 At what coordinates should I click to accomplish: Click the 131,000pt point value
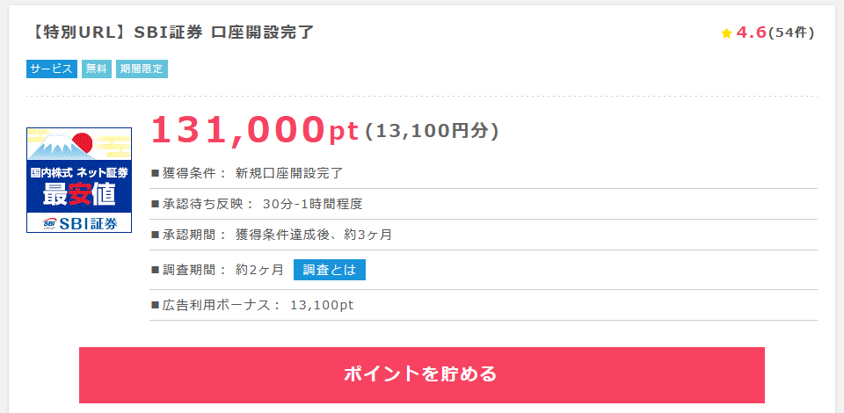pos(255,131)
